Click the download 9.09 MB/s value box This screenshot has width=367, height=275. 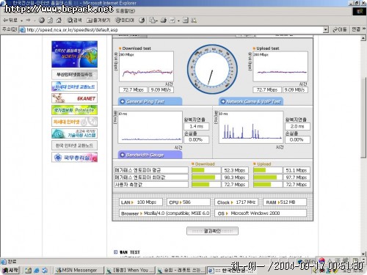[161, 90]
